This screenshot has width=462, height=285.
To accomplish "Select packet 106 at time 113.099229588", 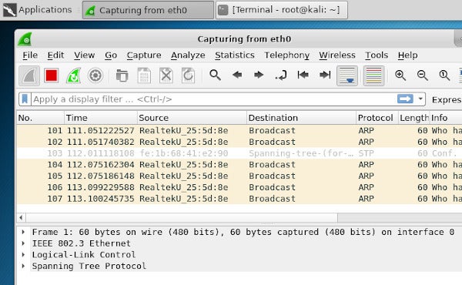I will point(239,187).
